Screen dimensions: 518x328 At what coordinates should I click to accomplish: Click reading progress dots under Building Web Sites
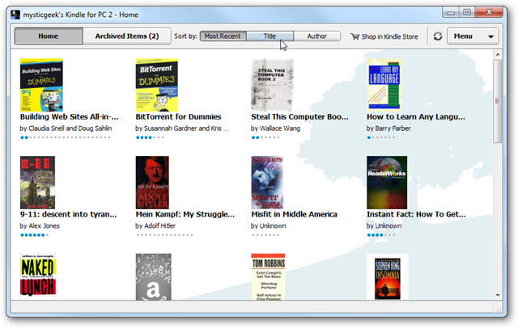(x=65, y=137)
